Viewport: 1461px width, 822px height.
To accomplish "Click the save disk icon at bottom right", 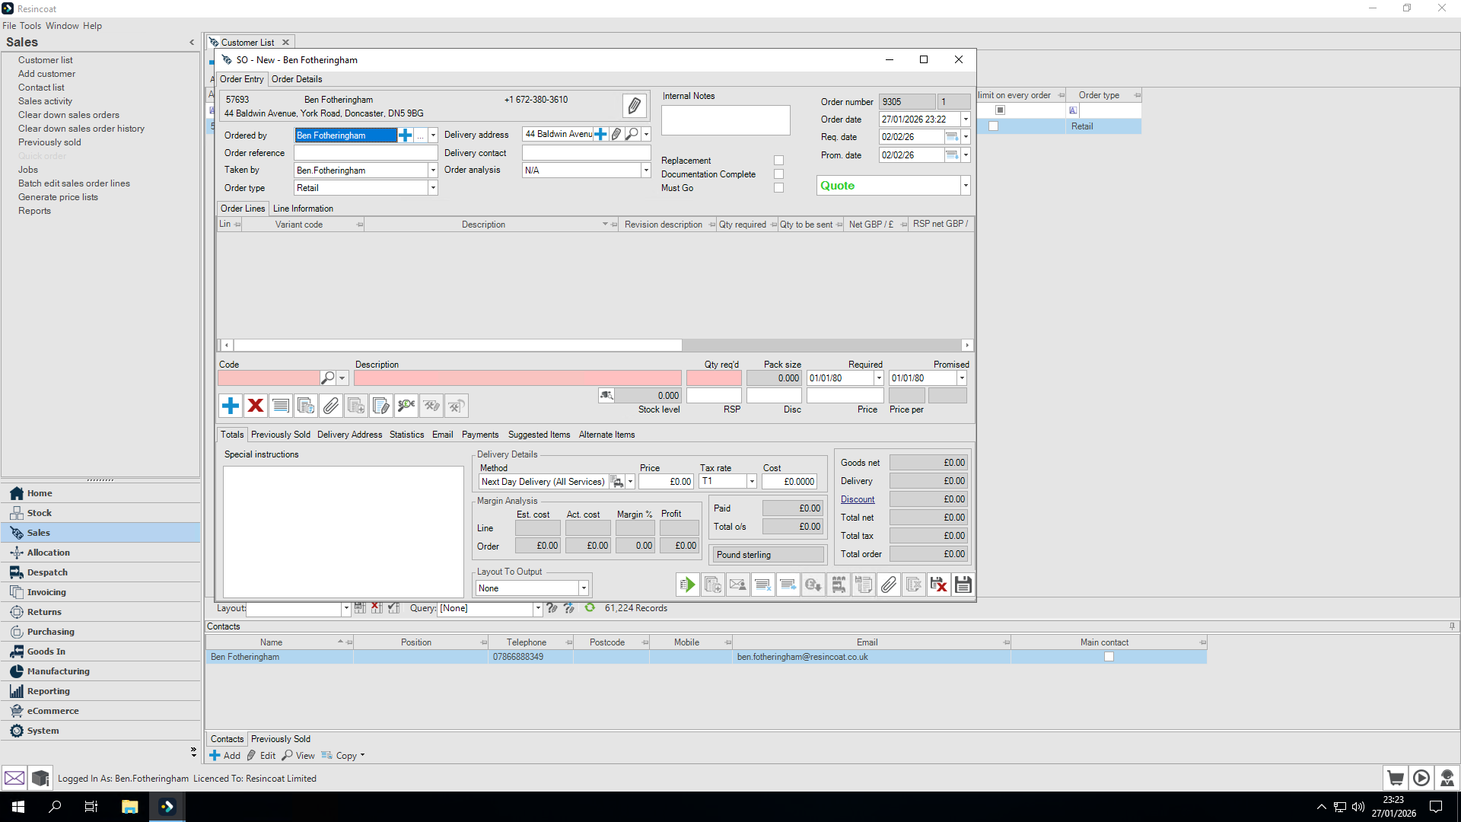I will (963, 585).
